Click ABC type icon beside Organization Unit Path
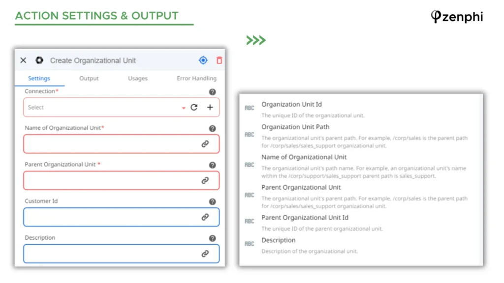Viewport: 504px width, 283px height. pos(250,135)
